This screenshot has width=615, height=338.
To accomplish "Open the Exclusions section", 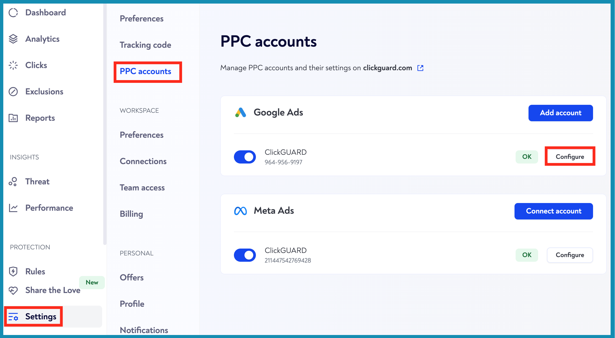I will click(44, 92).
